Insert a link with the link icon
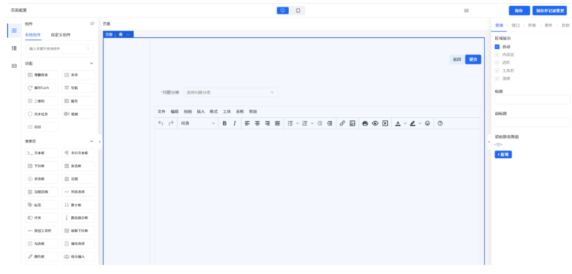572x274 pixels. click(342, 123)
